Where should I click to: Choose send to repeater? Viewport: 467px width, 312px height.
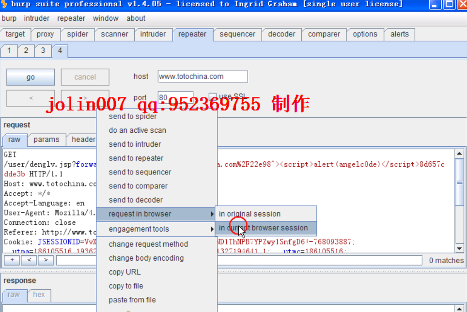coord(157,158)
